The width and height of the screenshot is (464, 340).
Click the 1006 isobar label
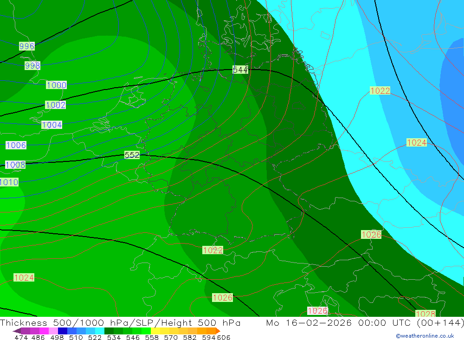click(16, 145)
